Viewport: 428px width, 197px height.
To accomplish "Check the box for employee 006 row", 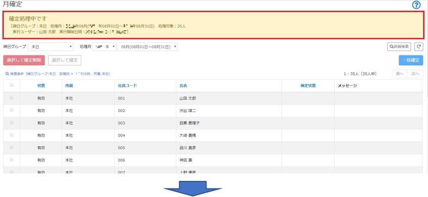I will coord(12,160).
